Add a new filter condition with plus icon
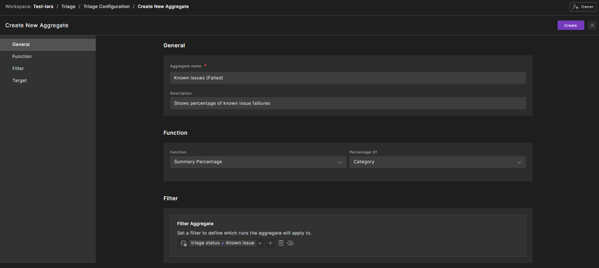The width and height of the screenshot is (599, 268). [270, 243]
